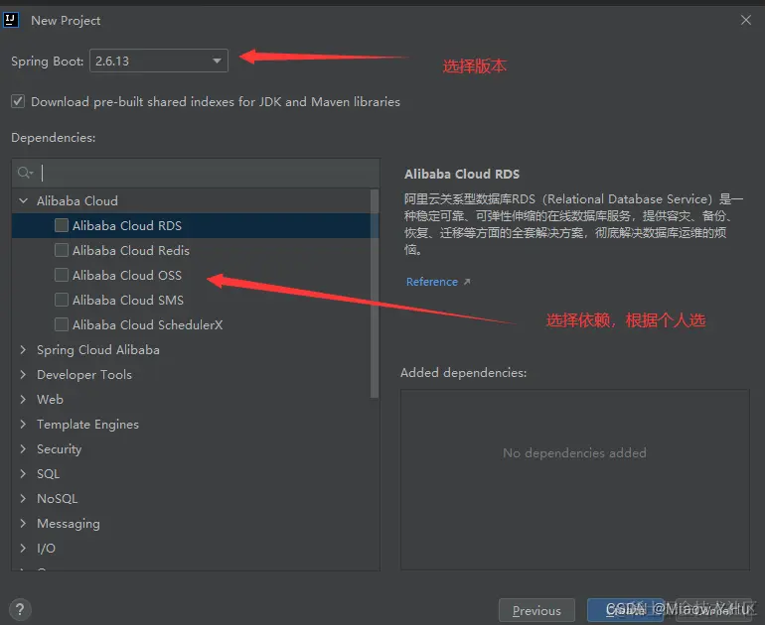Screen dimensions: 765x625
Task: Expand the Template Engines group
Action: click(23, 424)
